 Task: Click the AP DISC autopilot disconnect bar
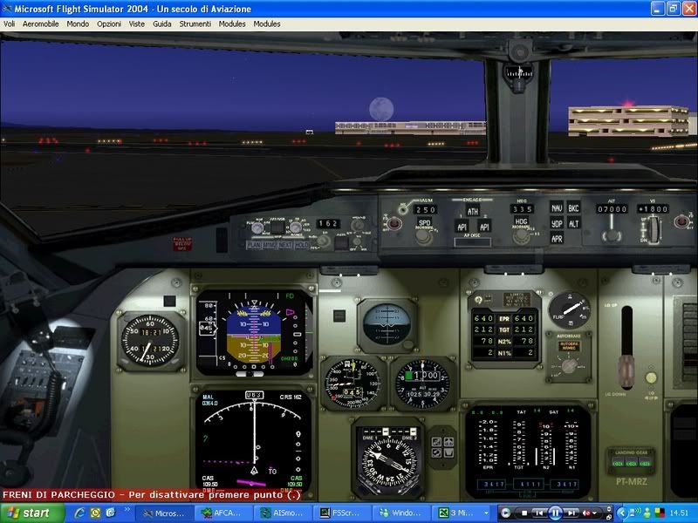472,242
